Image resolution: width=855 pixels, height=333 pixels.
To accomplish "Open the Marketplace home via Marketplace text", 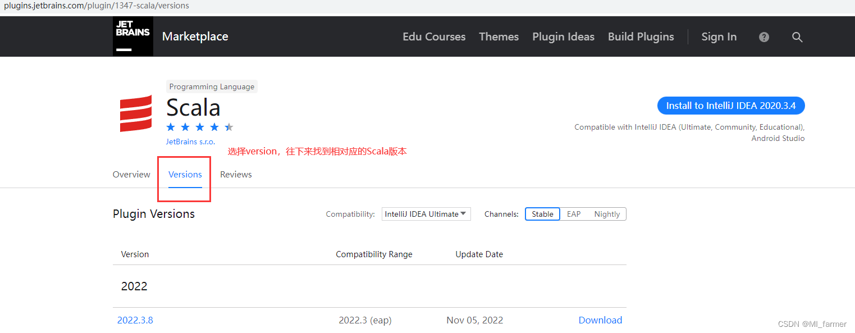I will coord(195,36).
